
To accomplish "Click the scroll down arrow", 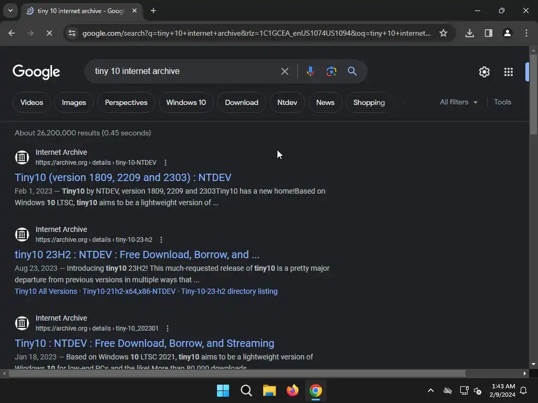I will tap(533, 364).
